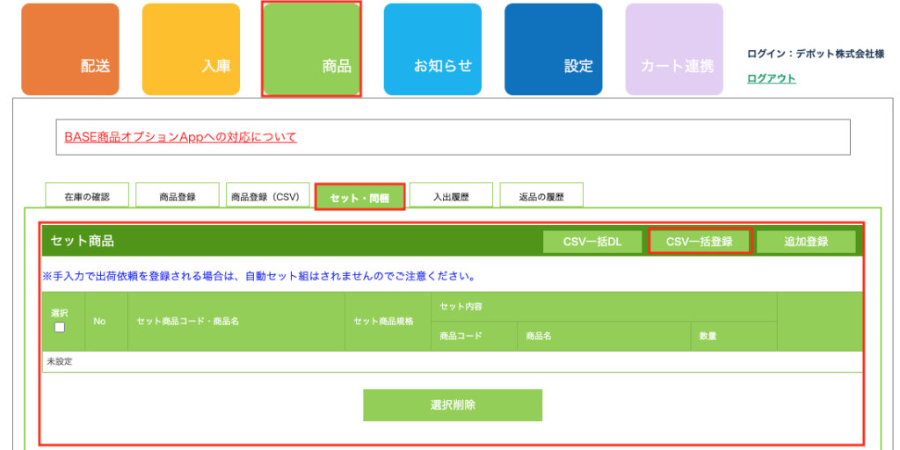Open the 商品登録（CSV） tab
The height and width of the screenshot is (450, 900).
pyautogui.click(x=267, y=197)
